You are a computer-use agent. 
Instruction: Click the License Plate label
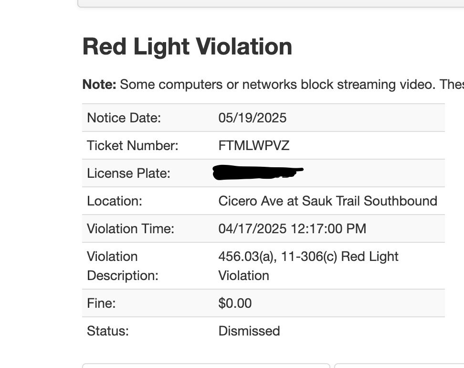[128, 173]
